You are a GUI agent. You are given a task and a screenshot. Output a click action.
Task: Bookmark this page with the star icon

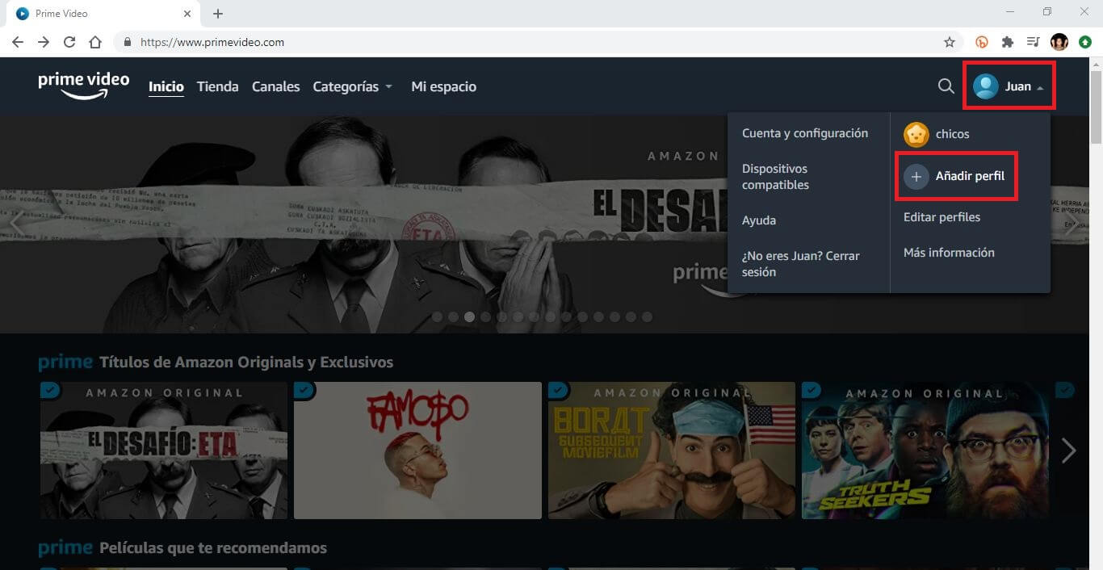(950, 42)
